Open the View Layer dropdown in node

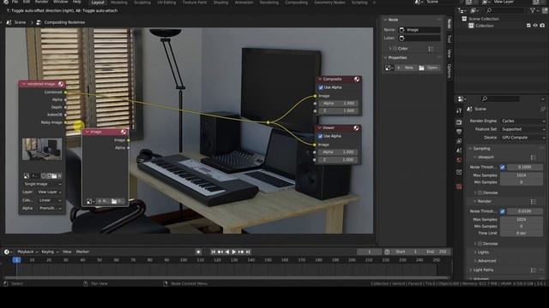point(49,192)
